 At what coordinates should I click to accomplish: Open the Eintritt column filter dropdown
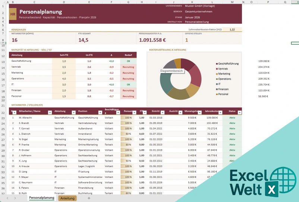(163, 113)
